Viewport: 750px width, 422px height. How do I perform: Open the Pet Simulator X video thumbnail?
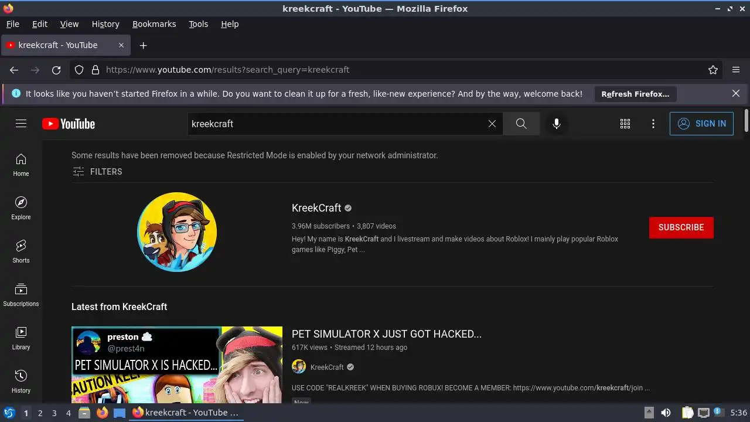(177, 365)
